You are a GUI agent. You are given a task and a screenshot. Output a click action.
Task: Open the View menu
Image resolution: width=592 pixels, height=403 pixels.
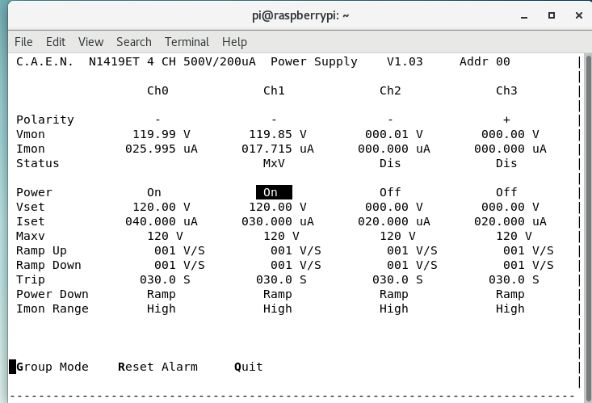tap(90, 41)
